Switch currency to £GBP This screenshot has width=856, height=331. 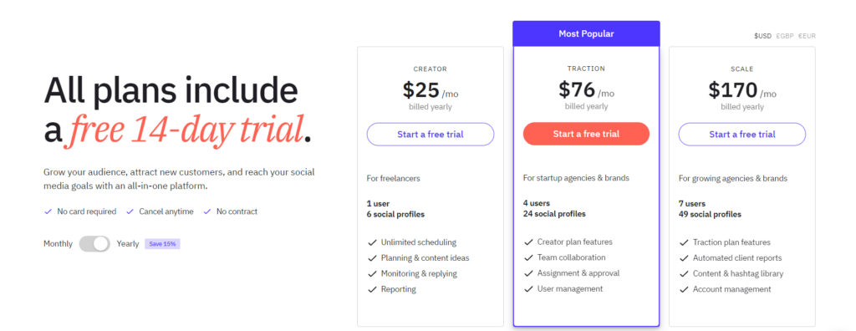784,36
